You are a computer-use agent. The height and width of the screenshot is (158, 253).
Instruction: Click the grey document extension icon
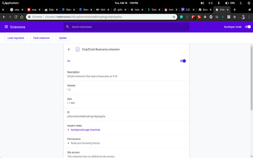pos(228,17)
